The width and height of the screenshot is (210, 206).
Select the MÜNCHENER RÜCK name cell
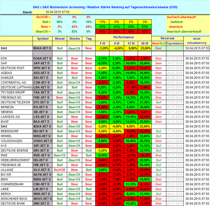pyautogui.click(x=16, y=199)
